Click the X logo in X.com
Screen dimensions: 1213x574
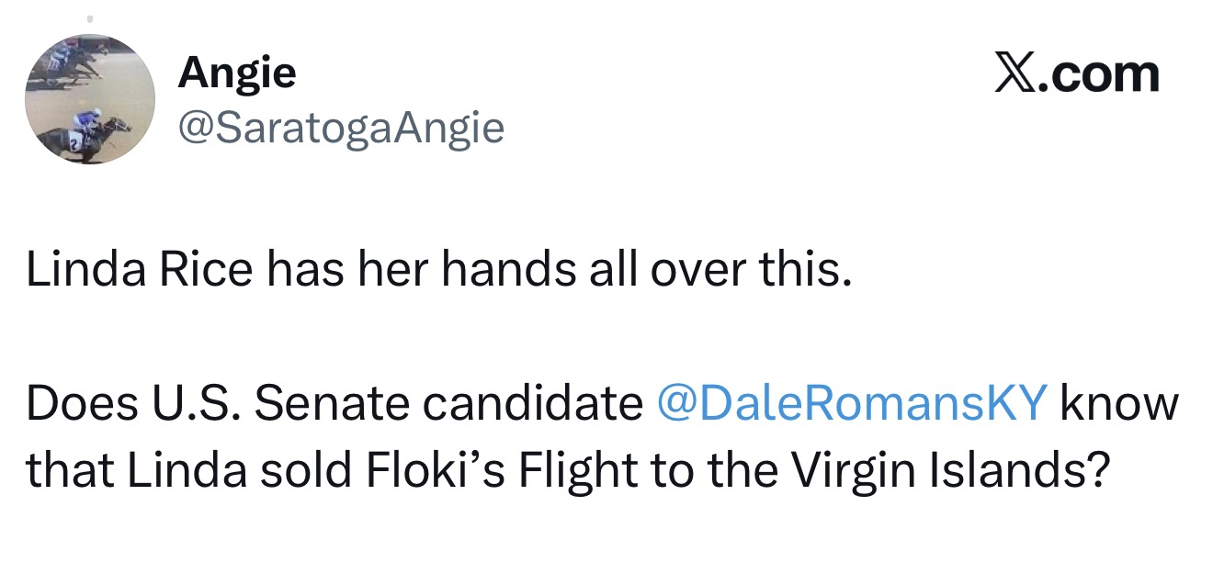tap(1015, 74)
